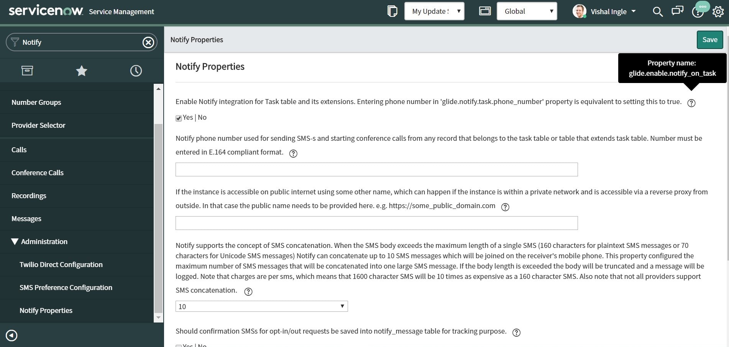Show all applications with the archive box icon
Screen dimensions: 729x347
point(27,71)
